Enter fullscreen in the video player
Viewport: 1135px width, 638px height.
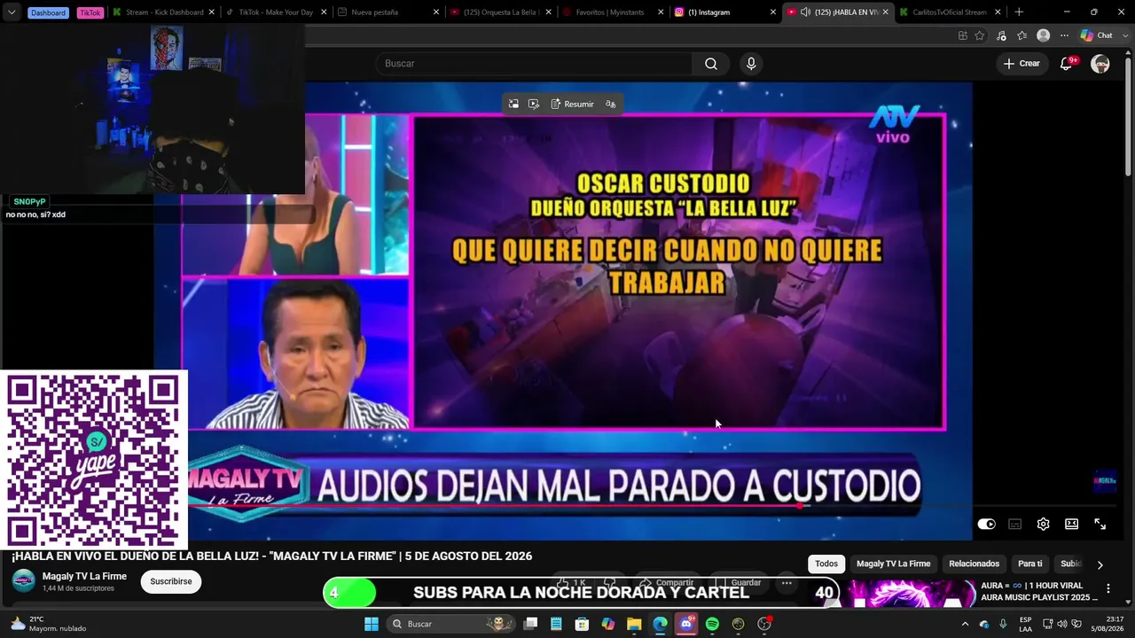1100,525
